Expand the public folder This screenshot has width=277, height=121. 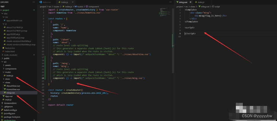(x=2, y=58)
